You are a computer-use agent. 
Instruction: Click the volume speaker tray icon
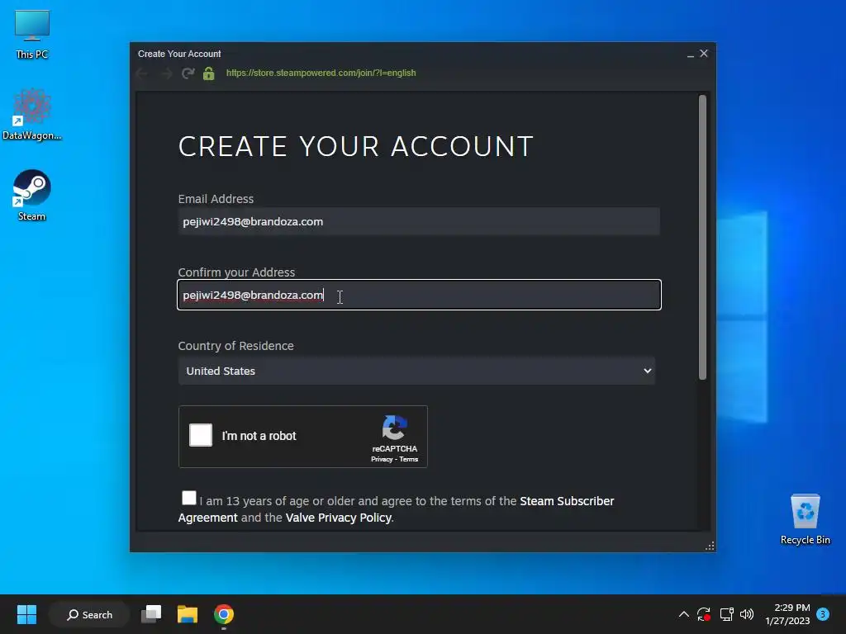tap(747, 614)
